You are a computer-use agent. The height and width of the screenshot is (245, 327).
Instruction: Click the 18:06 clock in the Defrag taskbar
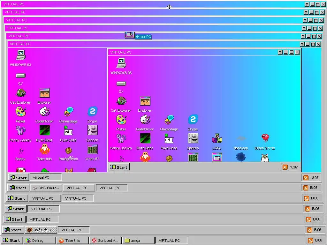(x=318, y=241)
